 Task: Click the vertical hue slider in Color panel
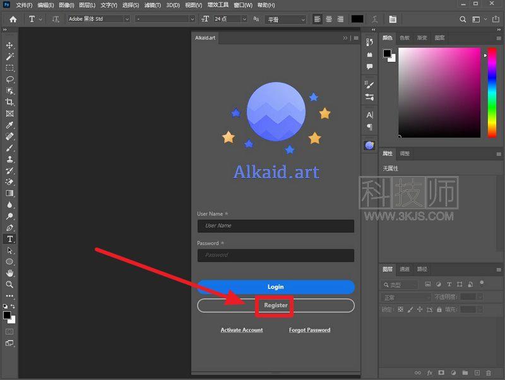tap(492, 93)
